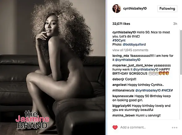Screen dimensions: 182x135
Task: Click the red heart like icon
Action: [115, 128]
